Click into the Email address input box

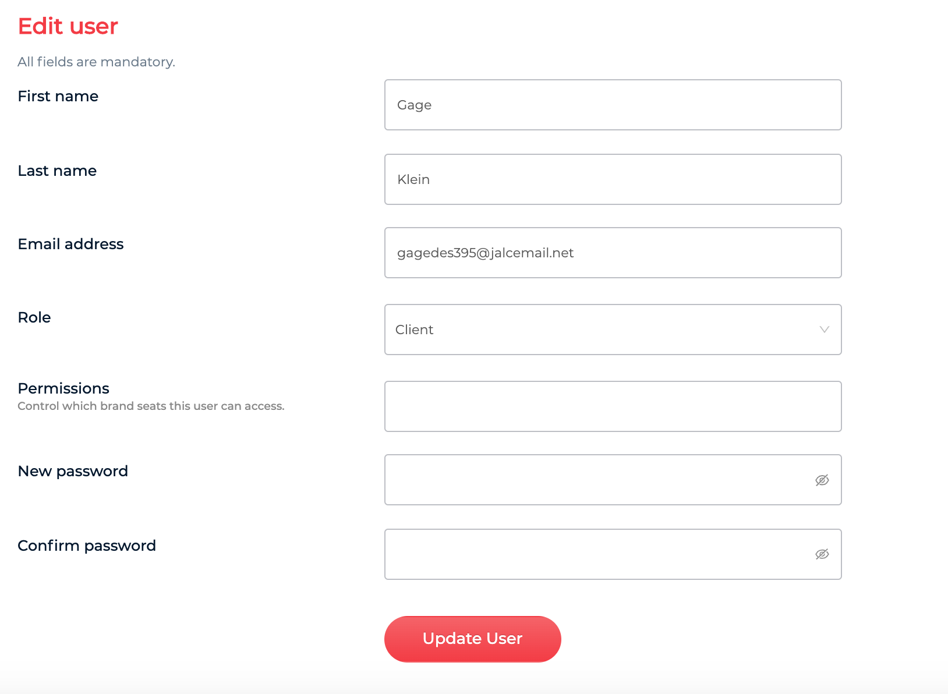[613, 253]
